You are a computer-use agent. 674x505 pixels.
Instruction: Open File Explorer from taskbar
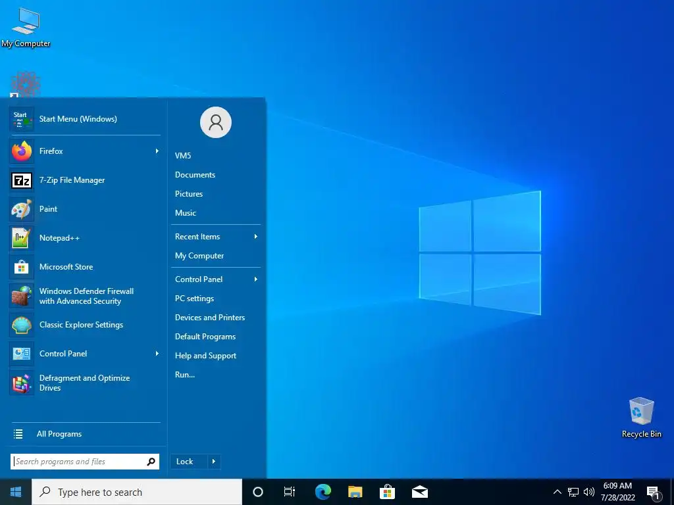(355, 492)
